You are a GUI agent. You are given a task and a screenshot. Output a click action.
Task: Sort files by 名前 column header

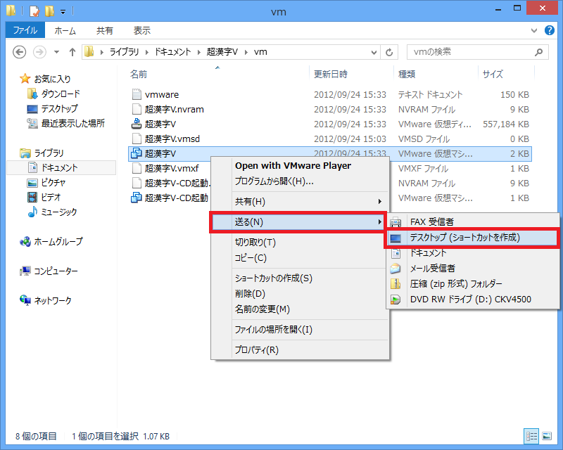139,74
